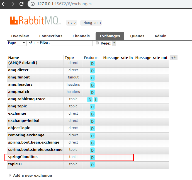Click the site info icon in address bar

33,4
